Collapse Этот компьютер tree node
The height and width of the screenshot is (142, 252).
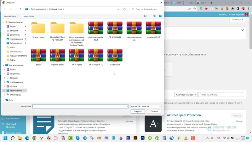(x=3, y=65)
